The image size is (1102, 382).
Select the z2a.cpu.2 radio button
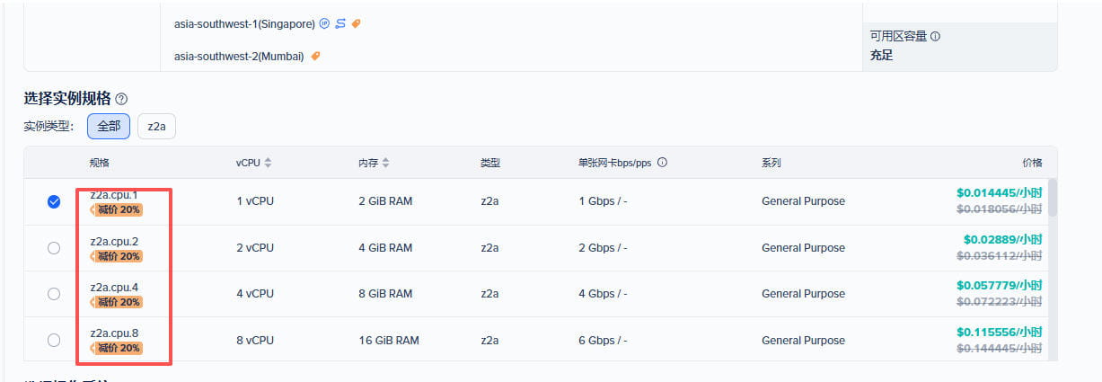click(54, 248)
